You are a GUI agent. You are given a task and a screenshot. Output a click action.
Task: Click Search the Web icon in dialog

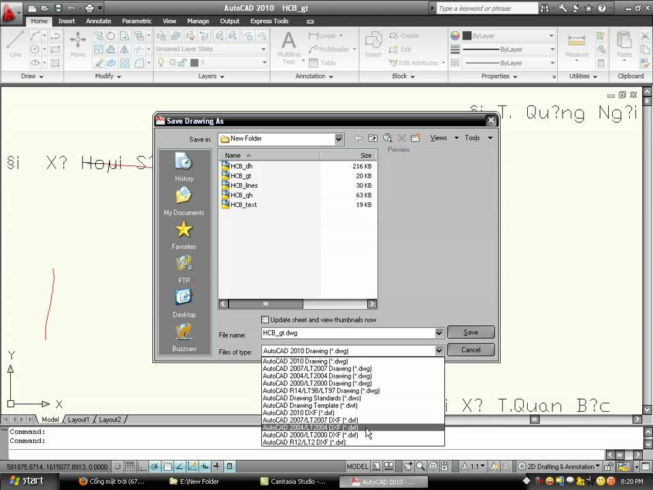387,138
